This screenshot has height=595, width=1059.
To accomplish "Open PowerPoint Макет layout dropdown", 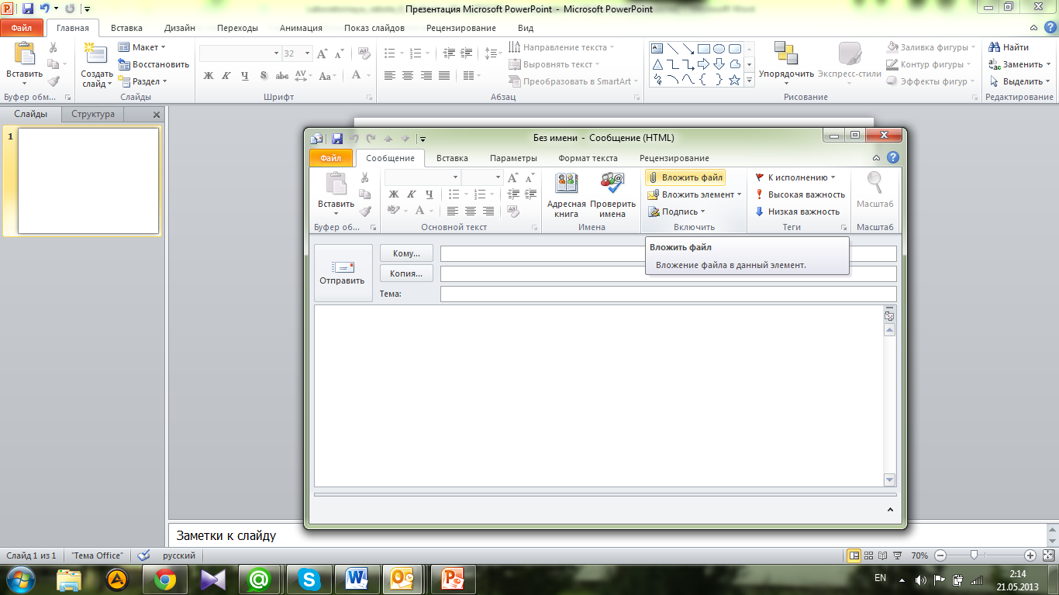I will 143,47.
